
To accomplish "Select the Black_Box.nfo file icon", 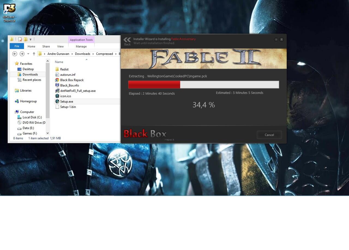I will tap(57, 85).
